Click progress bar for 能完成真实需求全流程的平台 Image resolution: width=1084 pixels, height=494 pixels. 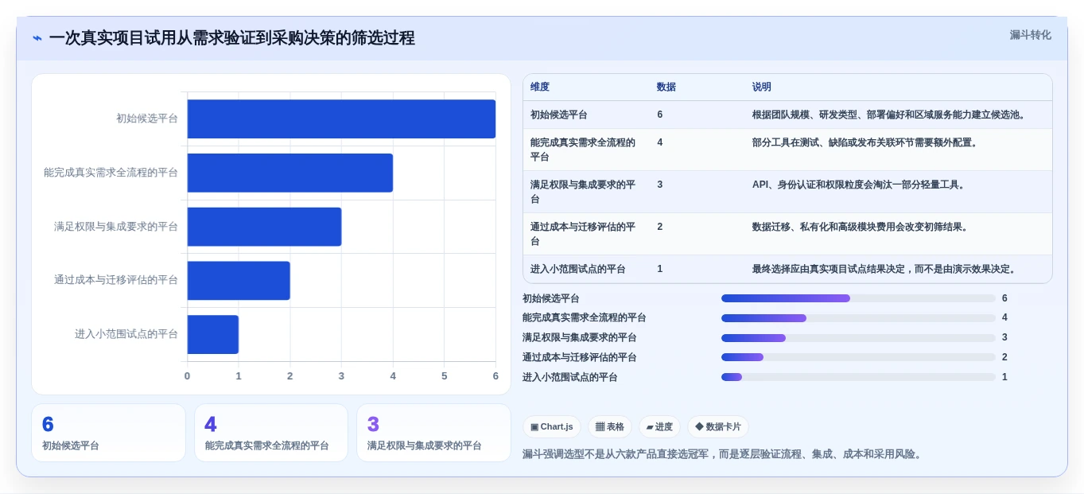coord(858,318)
